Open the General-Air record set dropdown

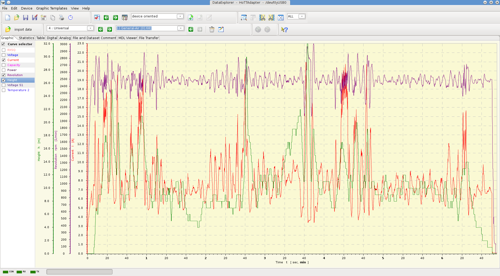coord(181,28)
